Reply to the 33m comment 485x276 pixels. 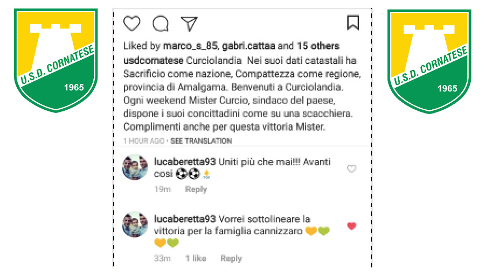(231, 258)
